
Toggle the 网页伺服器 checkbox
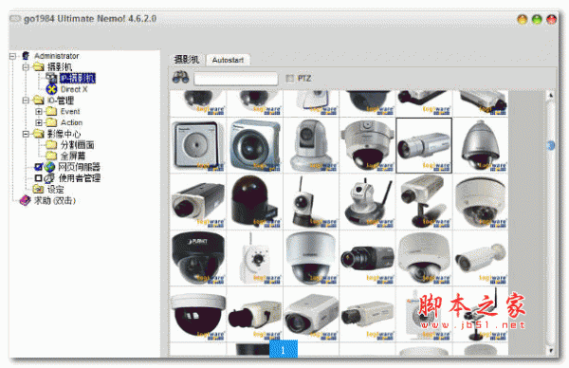38,167
